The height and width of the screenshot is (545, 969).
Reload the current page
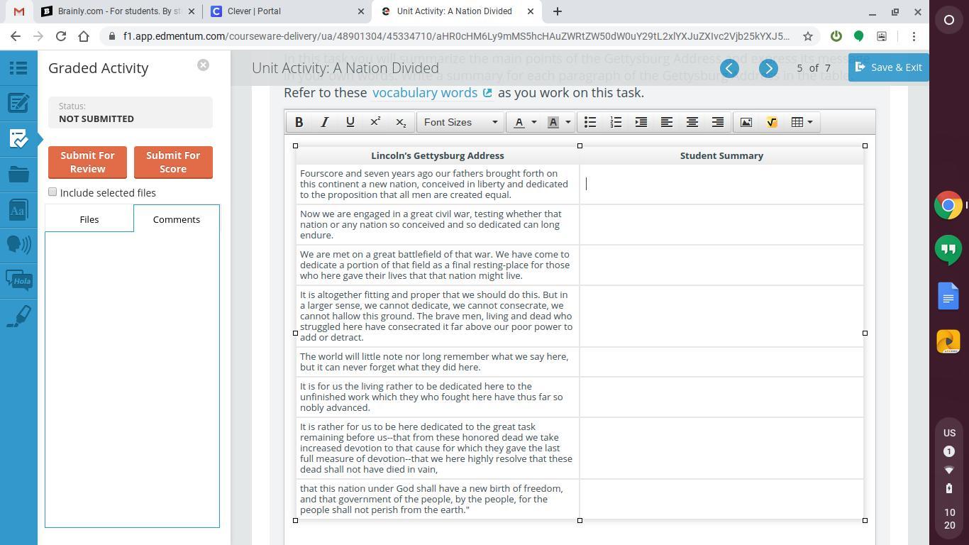click(x=61, y=36)
